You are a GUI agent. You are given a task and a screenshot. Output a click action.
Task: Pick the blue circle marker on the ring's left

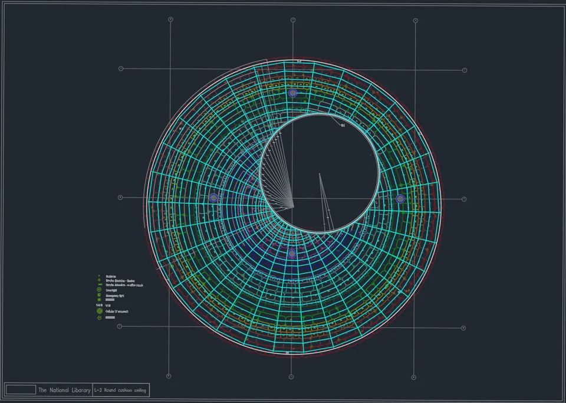213,198
